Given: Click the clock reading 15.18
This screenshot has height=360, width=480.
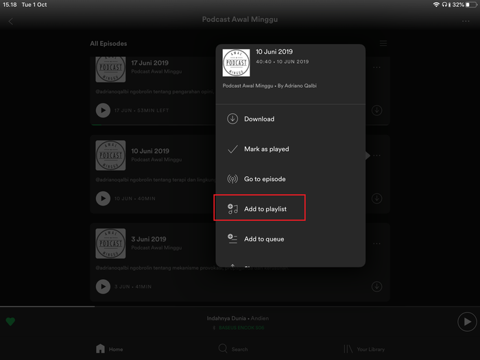Looking at the screenshot, I should 10,5.
